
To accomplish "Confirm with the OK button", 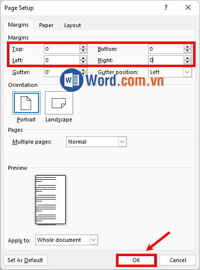I will click(136, 260).
